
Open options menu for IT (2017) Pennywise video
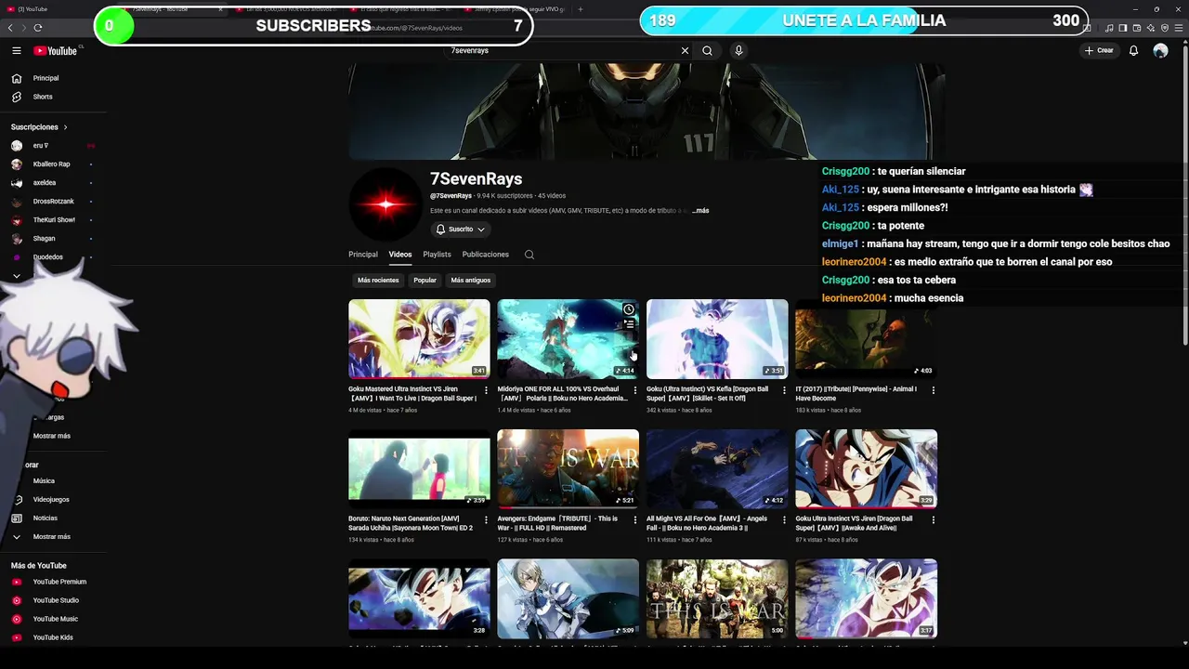click(934, 390)
